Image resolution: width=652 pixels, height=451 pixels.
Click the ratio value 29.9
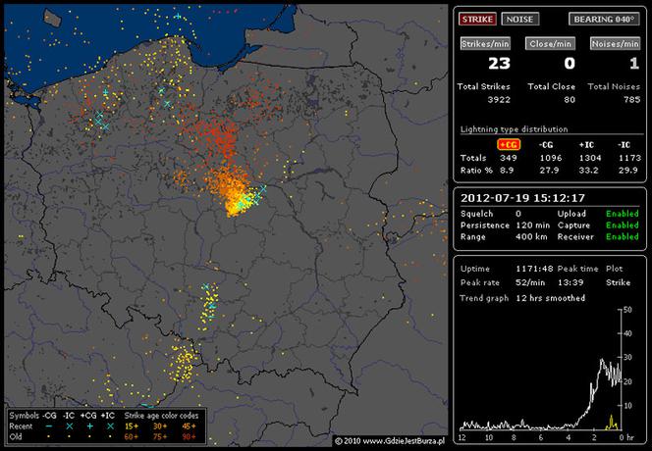(627, 171)
